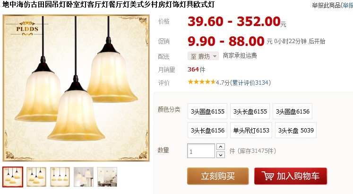Choose the 单头吊灯6153 variant

[x=251, y=130]
